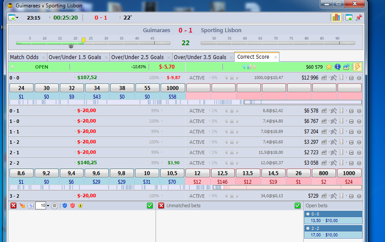Click the window snapshot icon beside pin
Image resolution: width=385 pixels, height=242 pixels.
(348, 18)
